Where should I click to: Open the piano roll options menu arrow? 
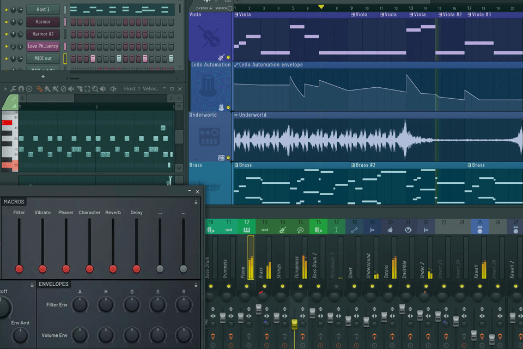5,89
